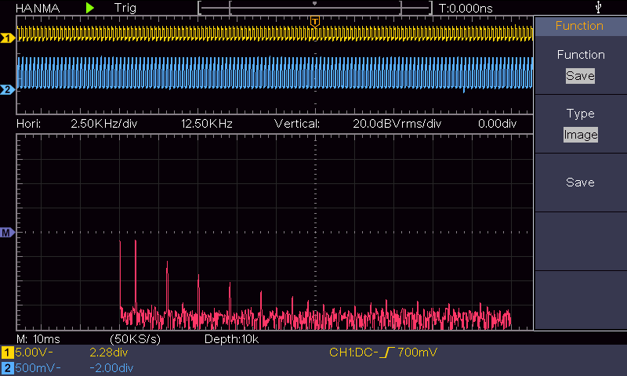
Task: Open the Function Save selector
Action: 580,76
